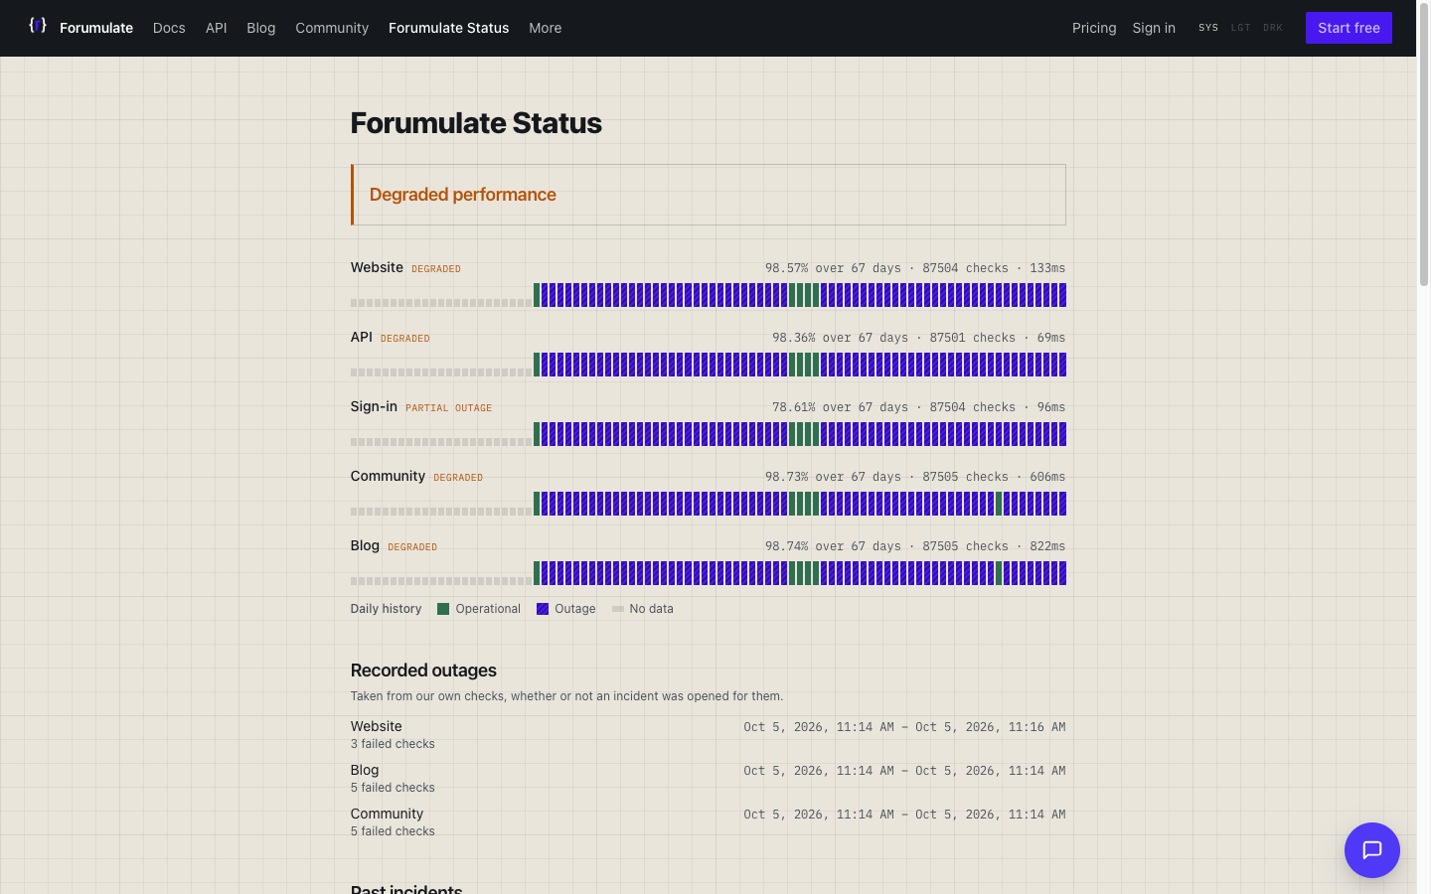Viewport: 1431px width, 894px height.
Task: Click the Forumulate curly-brace logo icon
Action: click(37, 26)
